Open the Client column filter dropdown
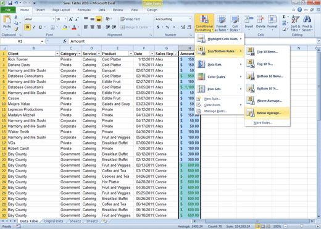 (57, 54)
